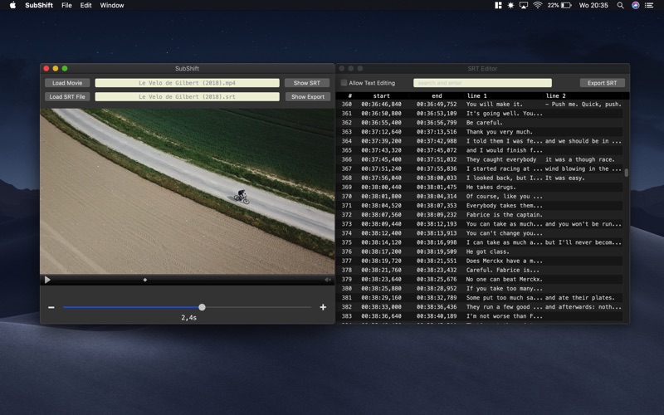Click the Load SRT File button
Screen dimensions: 664x415
pos(67,96)
